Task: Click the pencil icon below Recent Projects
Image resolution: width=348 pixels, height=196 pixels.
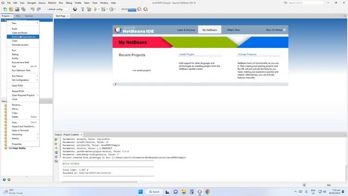Action: (115, 84)
